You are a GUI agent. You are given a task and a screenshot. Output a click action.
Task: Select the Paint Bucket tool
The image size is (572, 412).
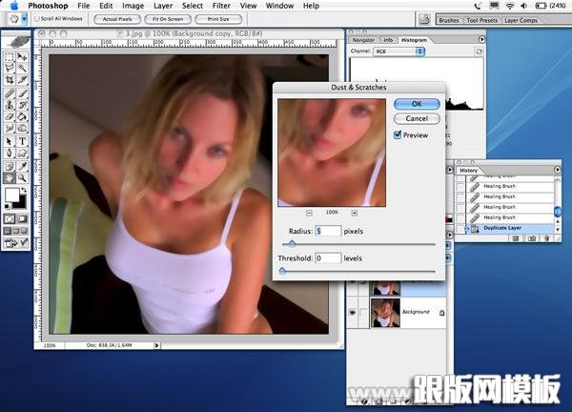tap(22, 116)
